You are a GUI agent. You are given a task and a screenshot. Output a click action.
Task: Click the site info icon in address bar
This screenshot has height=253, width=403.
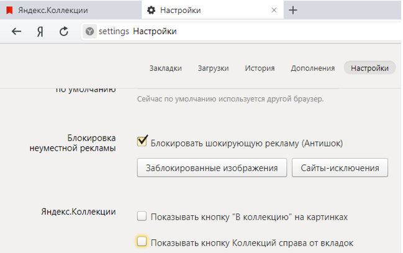[x=90, y=32]
